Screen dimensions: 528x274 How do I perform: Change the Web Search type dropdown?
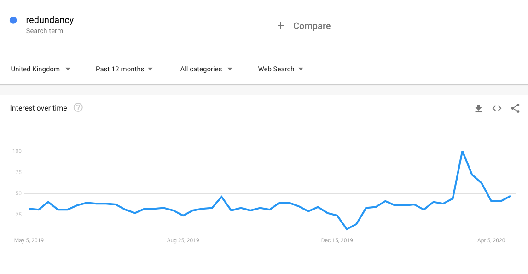[x=280, y=69]
